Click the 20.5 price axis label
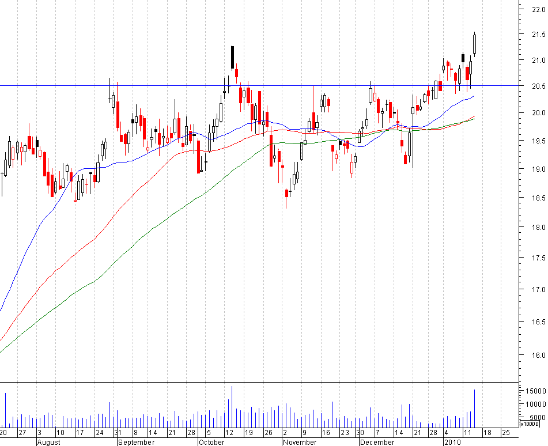Image resolution: width=548 pixels, height=446 pixels. tap(539, 86)
